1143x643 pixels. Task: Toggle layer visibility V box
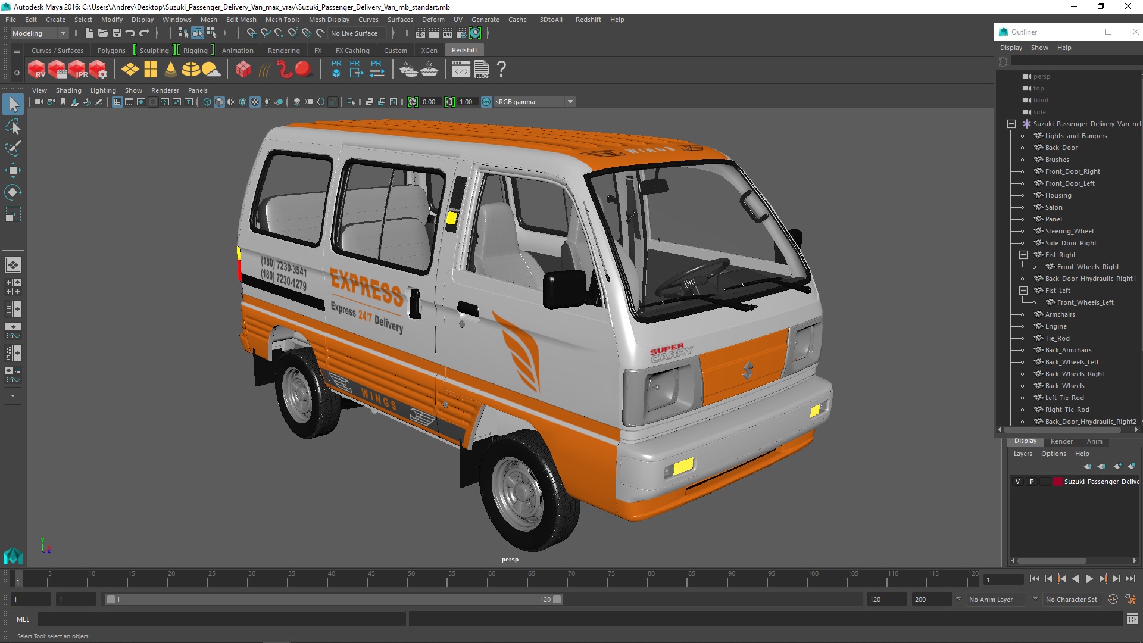(1017, 482)
